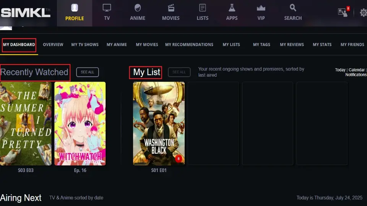Image resolution: width=367 pixels, height=206 pixels.
Task: Click the SIMKL logo
Action: pos(25,13)
